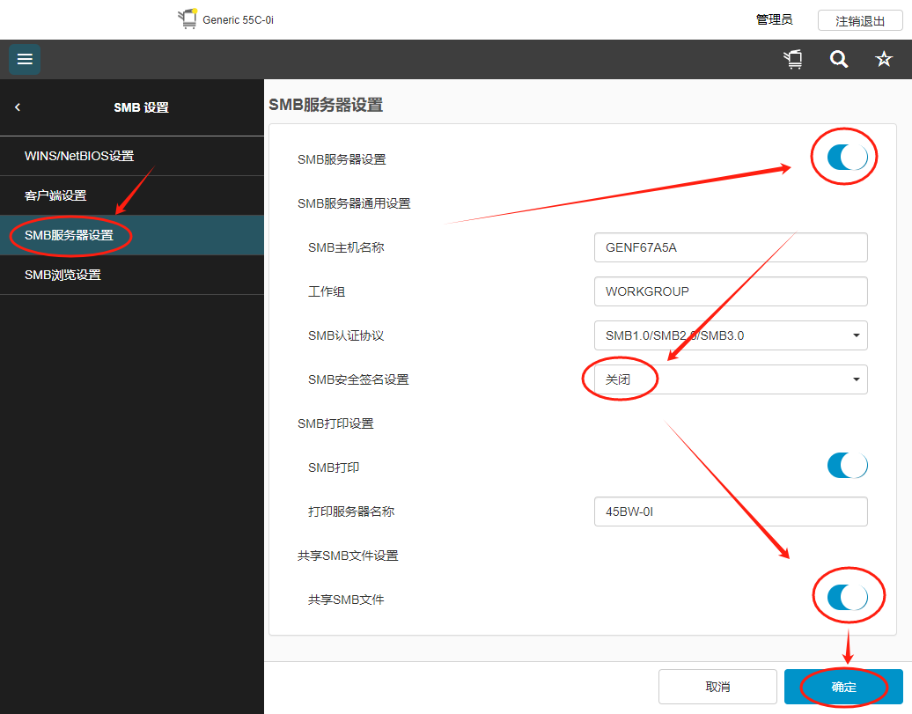912x714 pixels.
Task: Click the 取消 cancel button
Action: pyautogui.click(x=717, y=687)
